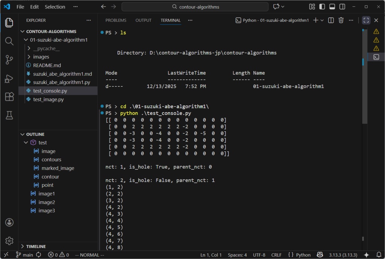Open the Extensions view
Screen dimensions: 385x259
tap(9, 97)
